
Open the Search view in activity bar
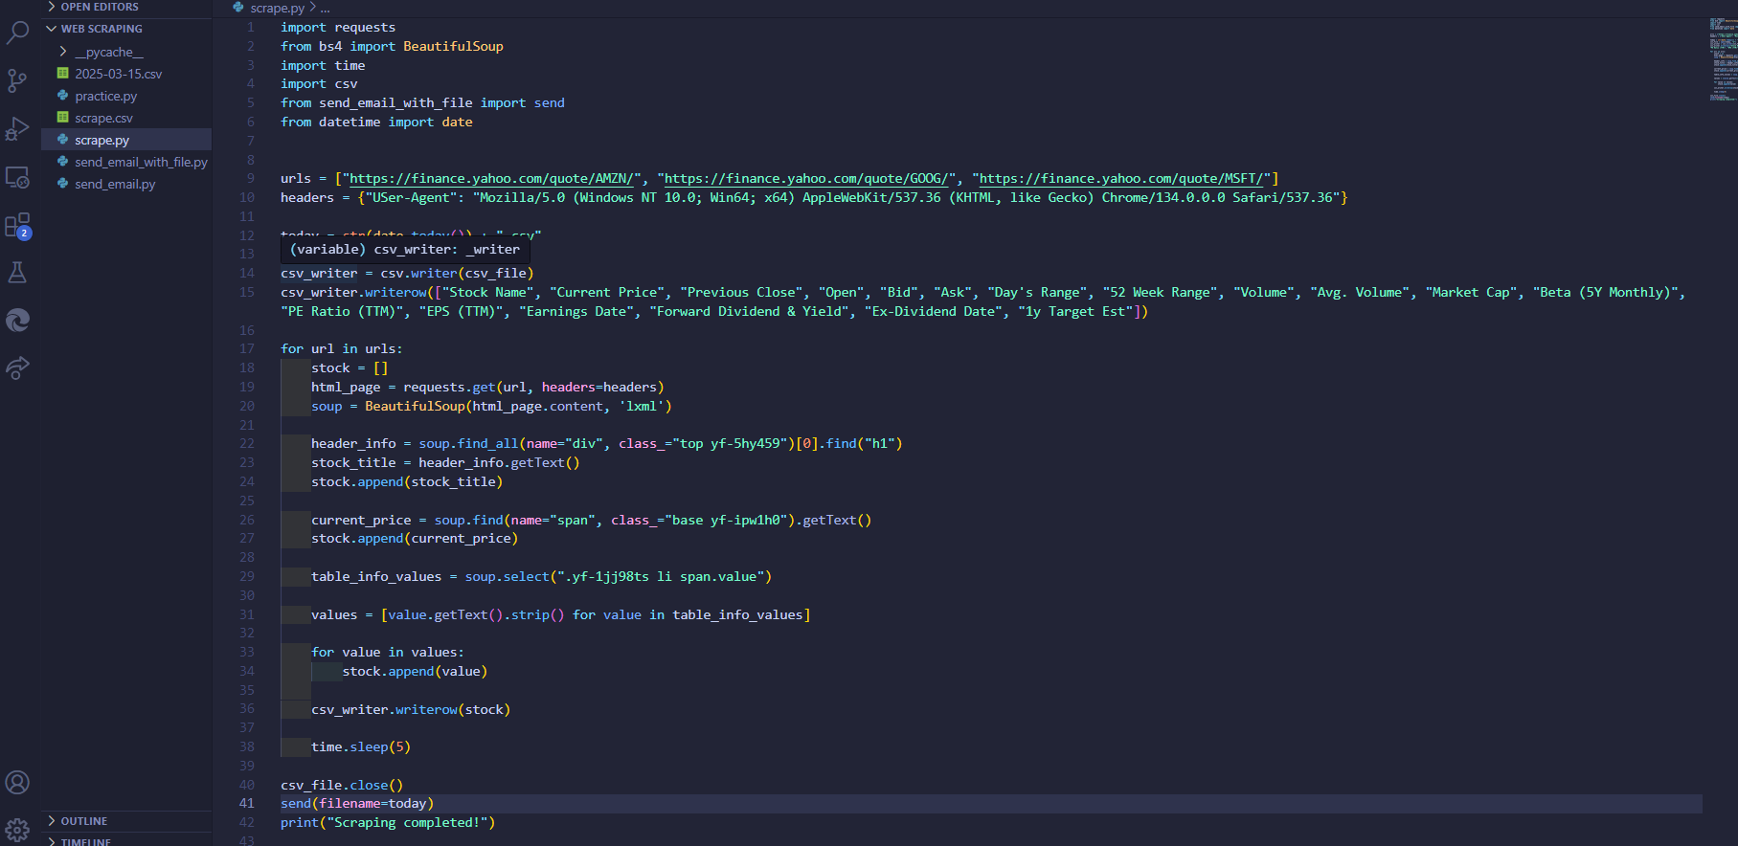click(x=17, y=33)
